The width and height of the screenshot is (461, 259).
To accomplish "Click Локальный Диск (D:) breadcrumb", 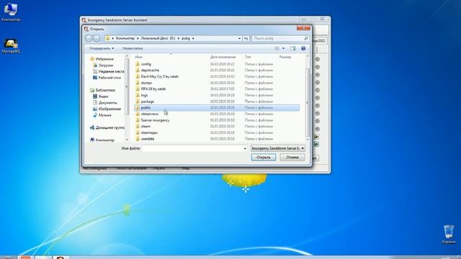I will click(x=158, y=38).
